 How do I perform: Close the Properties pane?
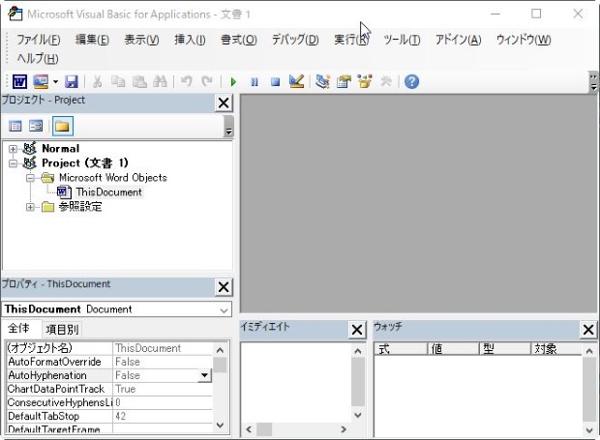(224, 287)
